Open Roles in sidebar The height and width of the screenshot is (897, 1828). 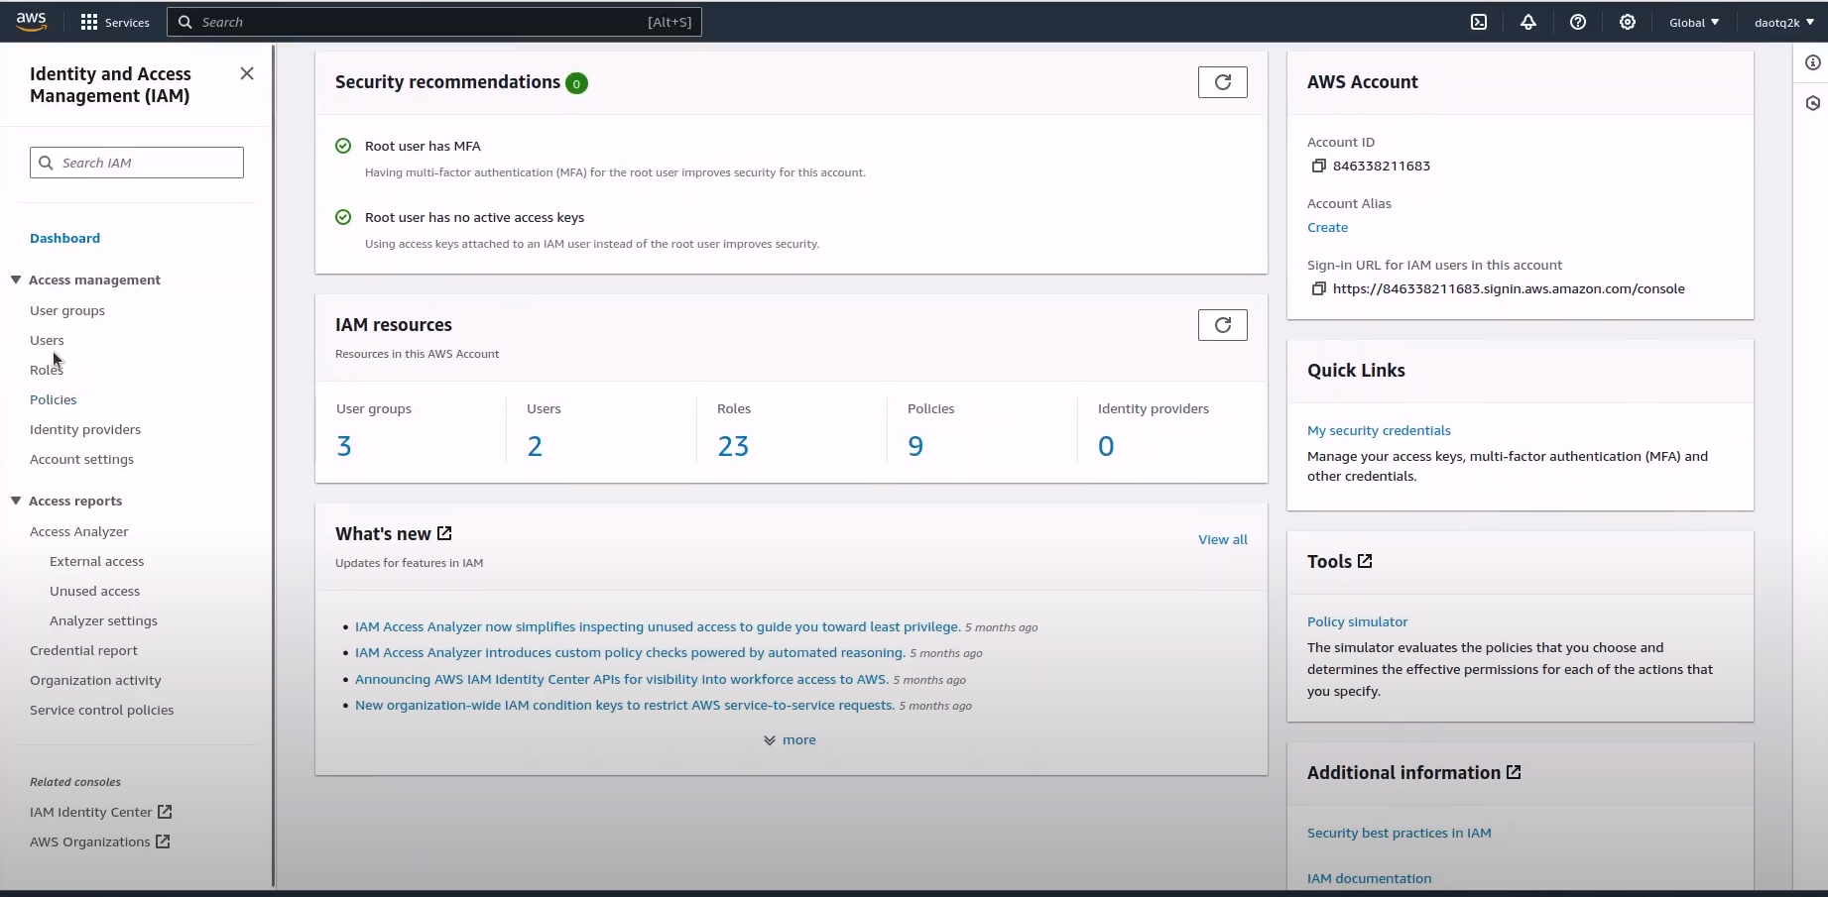coord(47,370)
